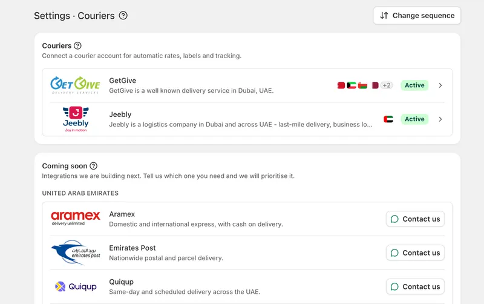Image resolution: width=484 pixels, height=304 pixels.
Task: Click the GetGive courier name
Action: point(123,81)
